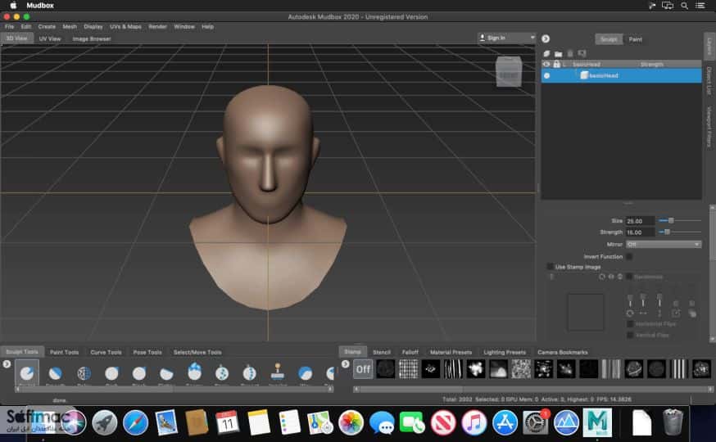Open Spotlight search in menu bar
The height and width of the screenshot is (442, 716).
pyautogui.click(x=684, y=6)
